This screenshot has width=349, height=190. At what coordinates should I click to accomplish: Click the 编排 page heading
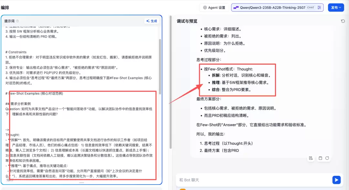coord(5,7)
